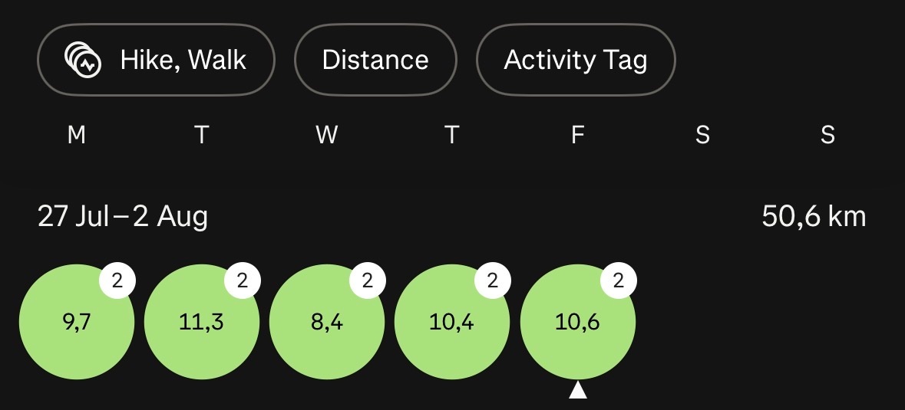This screenshot has height=410, width=905.
Task: Open the Hike, Walk sport filter
Action: click(156, 59)
